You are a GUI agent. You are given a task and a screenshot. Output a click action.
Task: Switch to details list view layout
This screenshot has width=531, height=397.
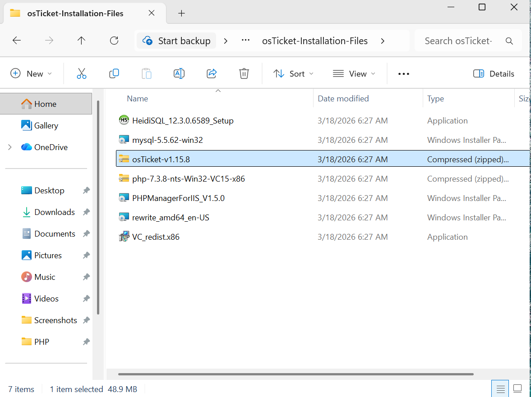tap(500, 389)
